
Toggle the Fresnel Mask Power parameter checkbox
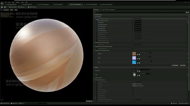(x=97, y=29)
